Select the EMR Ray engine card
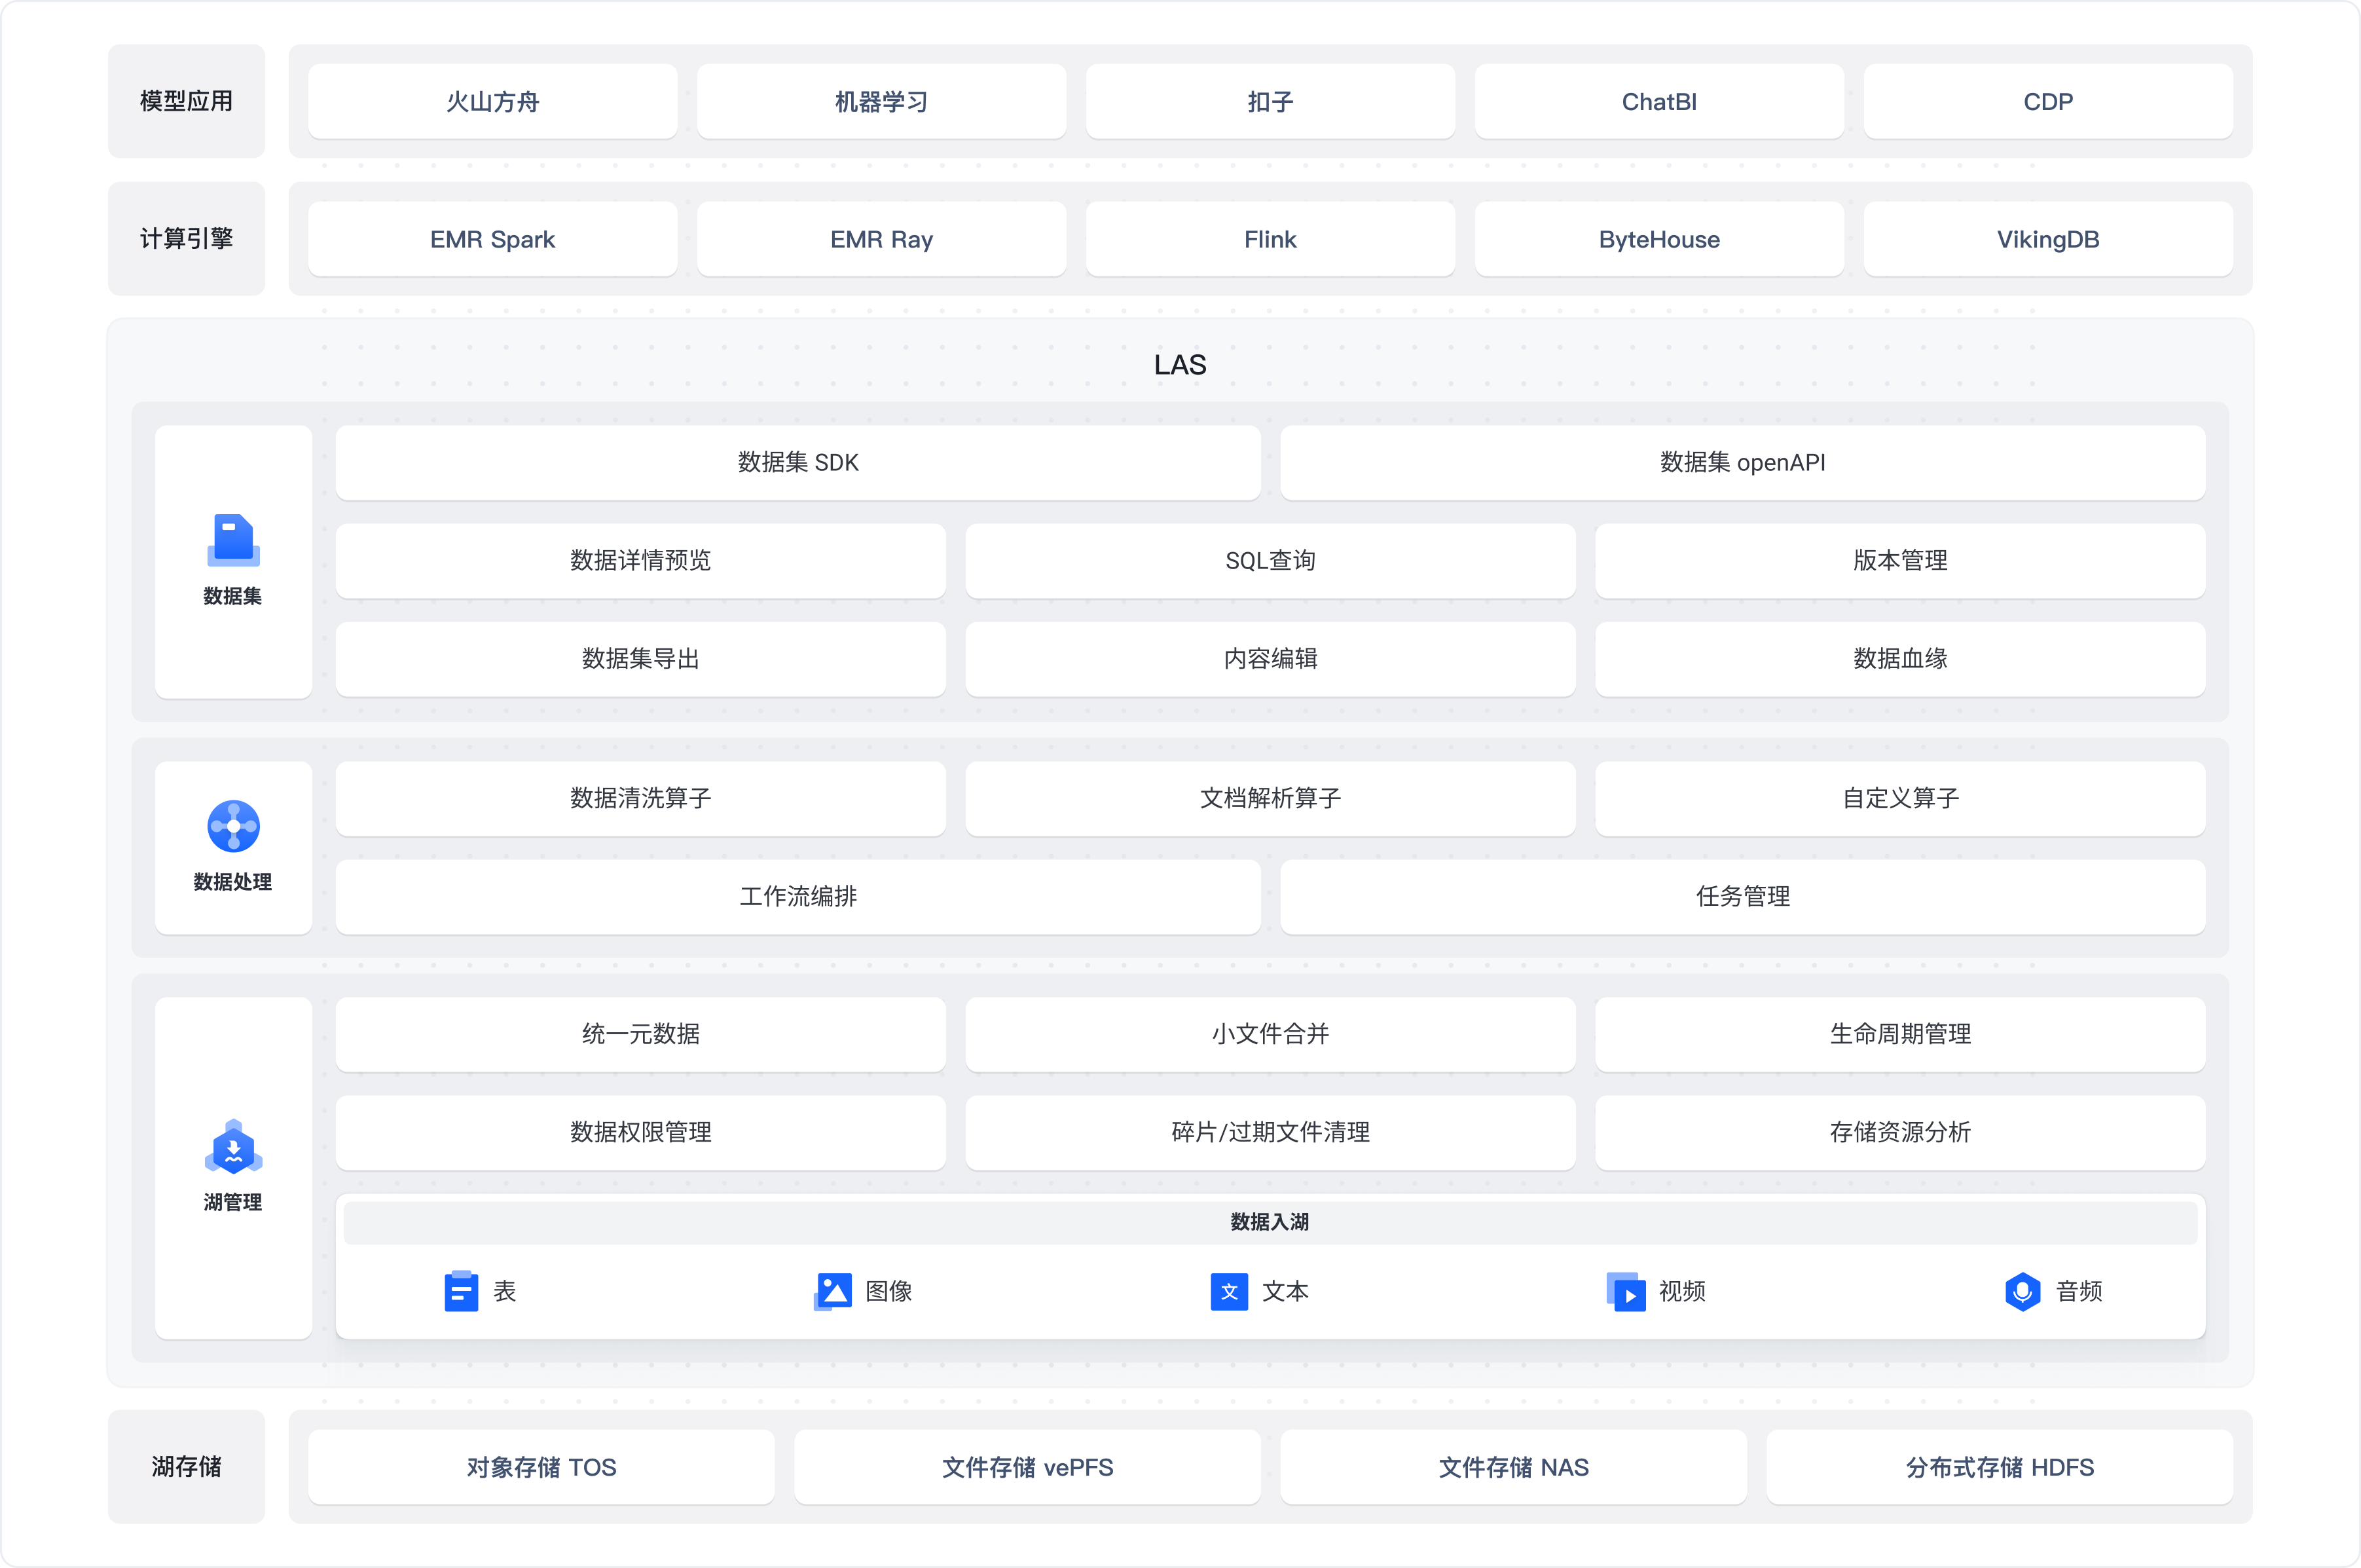This screenshot has width=2361, height=1568. pyautogui.click(x=882, y=239)
